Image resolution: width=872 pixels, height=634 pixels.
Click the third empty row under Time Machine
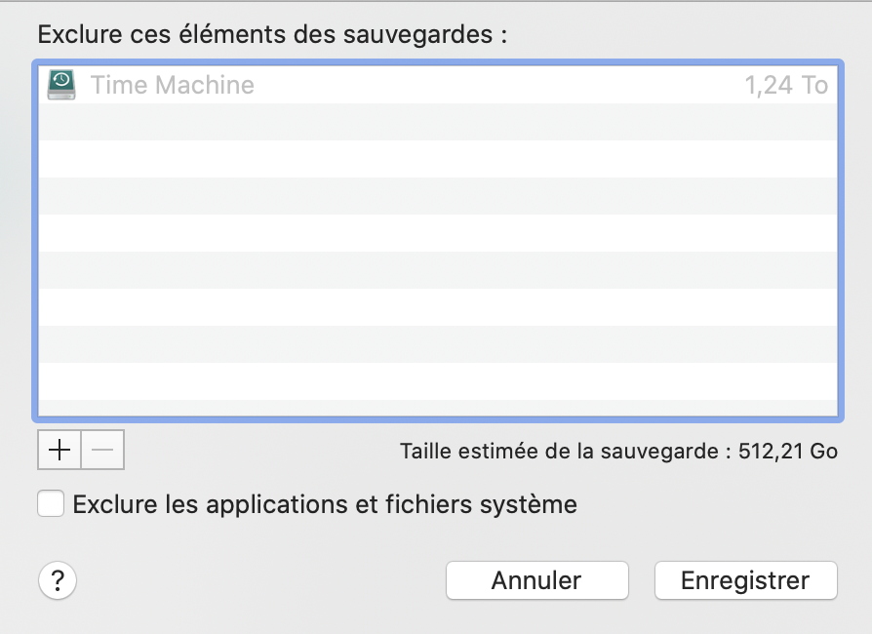[x=437, y=196]
